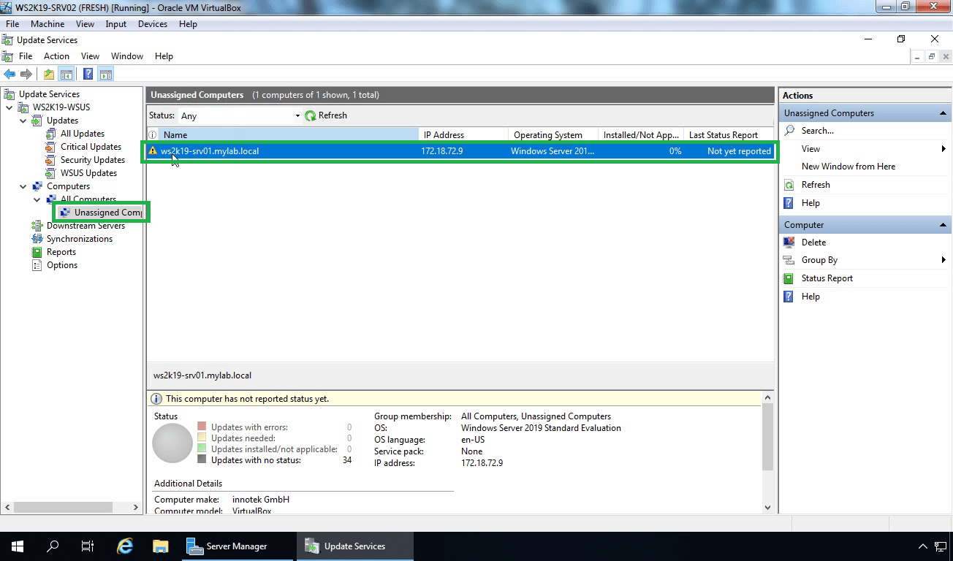Image resolution: width=953 pixels, height=561 pixels.
Task: Sort by Name column header
Action: click(x=289, y=134)
